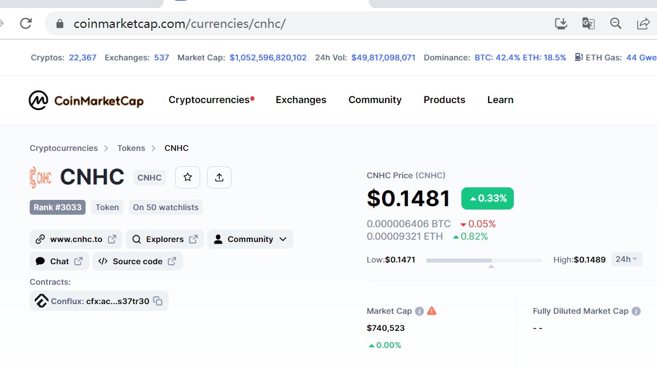The height and width of the screenshot is (369, 657).
Task: Click the On 50 watchlists tag
Action: 165,207
